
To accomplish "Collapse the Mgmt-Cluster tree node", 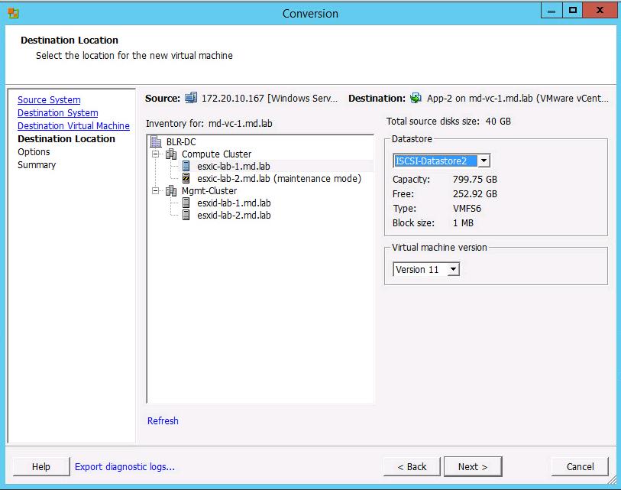I will click(156, 190).
